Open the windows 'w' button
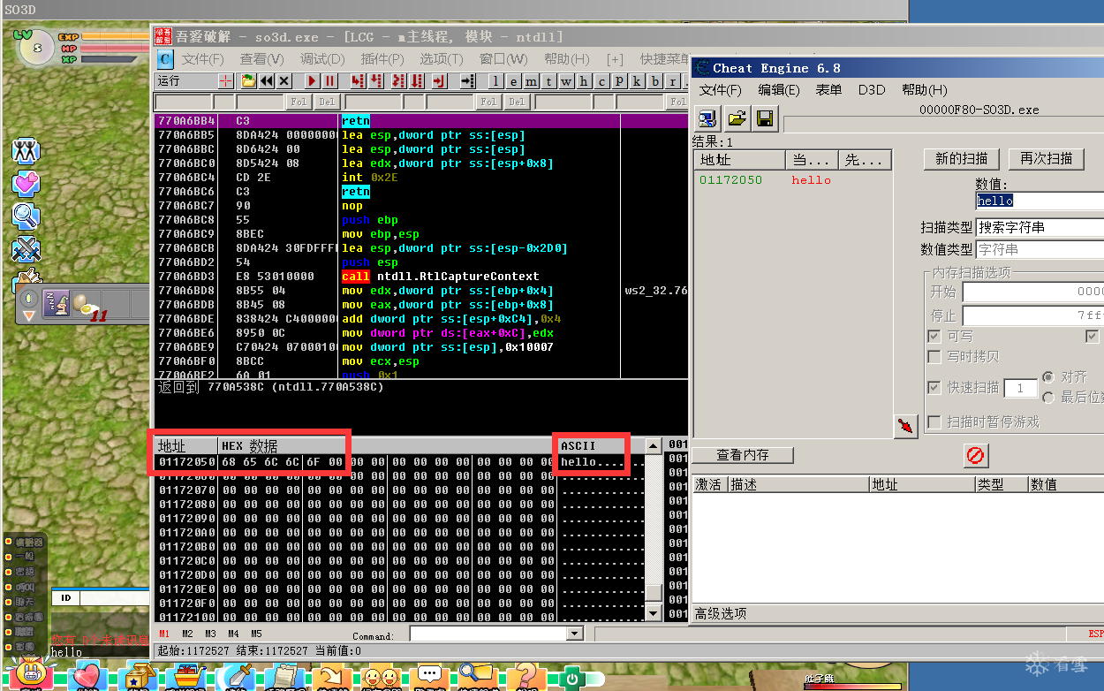This screenshot has height=691, width=1104. pos(566,80)
